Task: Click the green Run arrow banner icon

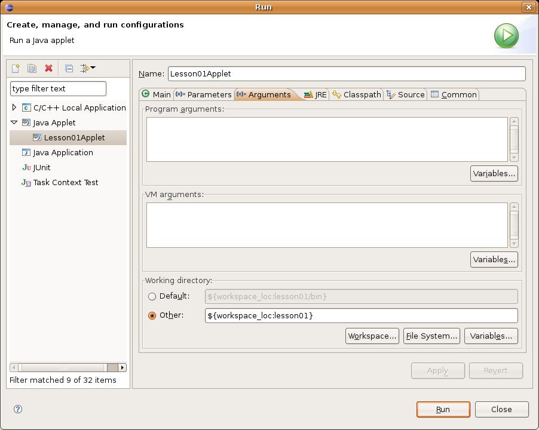Action: pos(506,36)
